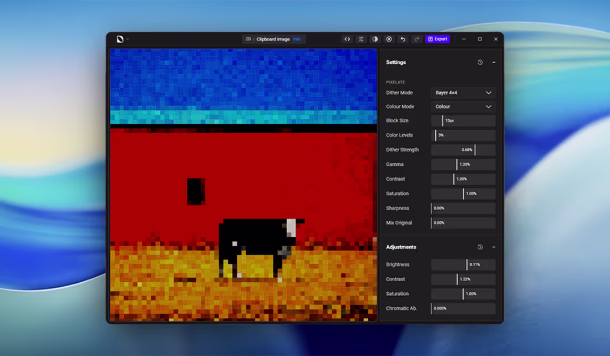
Task: Click the PIXELATE section label
Action: (395, 82)
